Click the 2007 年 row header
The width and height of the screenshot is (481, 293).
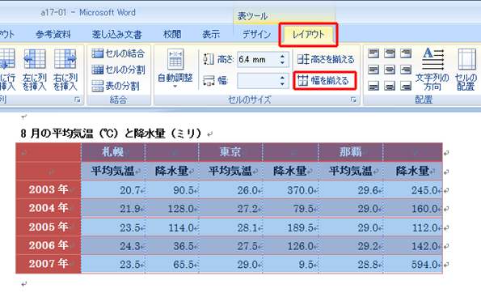click(49, 264)
